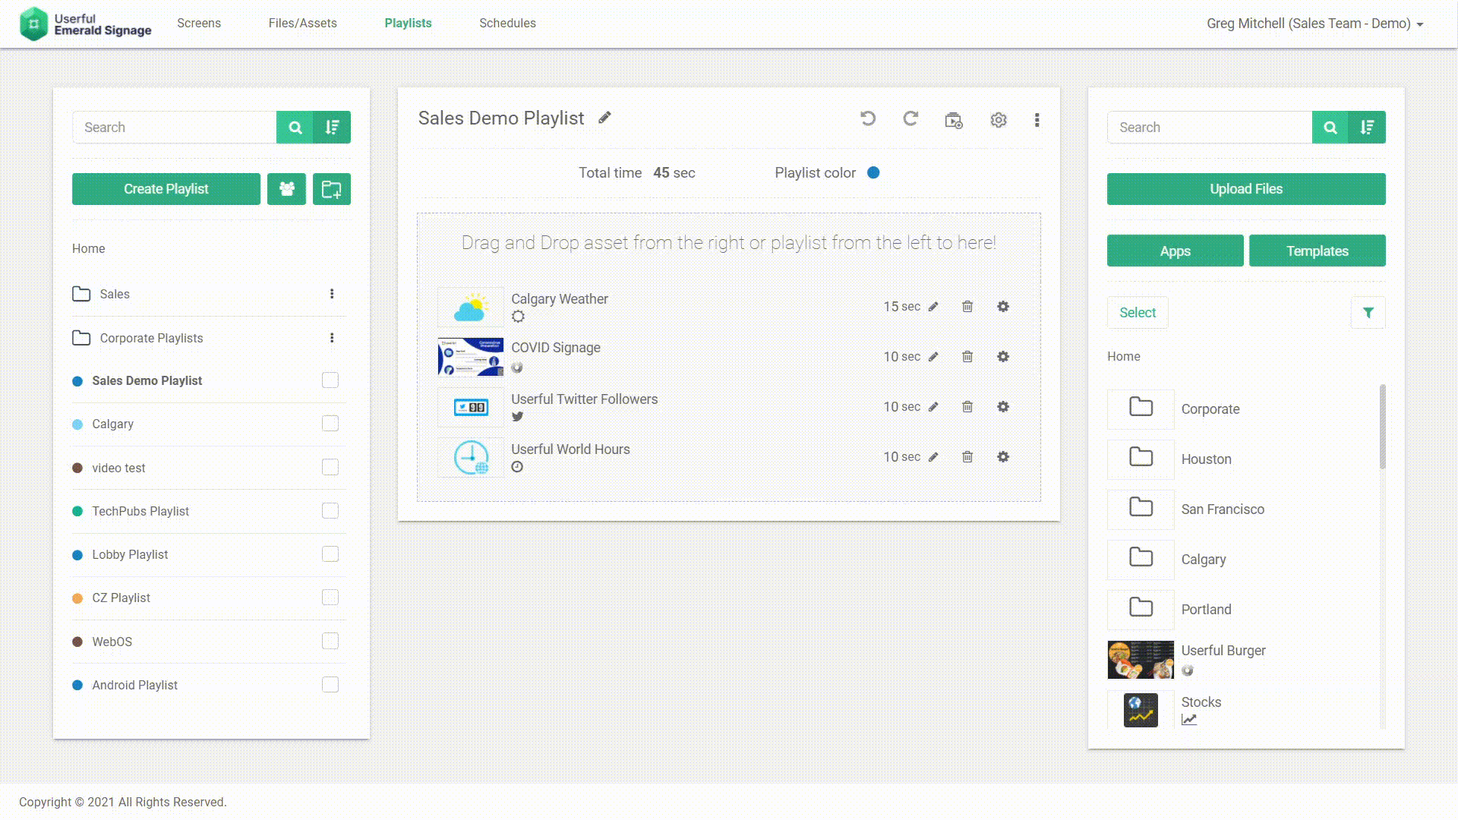Screen dimensions: 1458x820
Task: Click the new folder icon button
Action: tap(332, 189)
